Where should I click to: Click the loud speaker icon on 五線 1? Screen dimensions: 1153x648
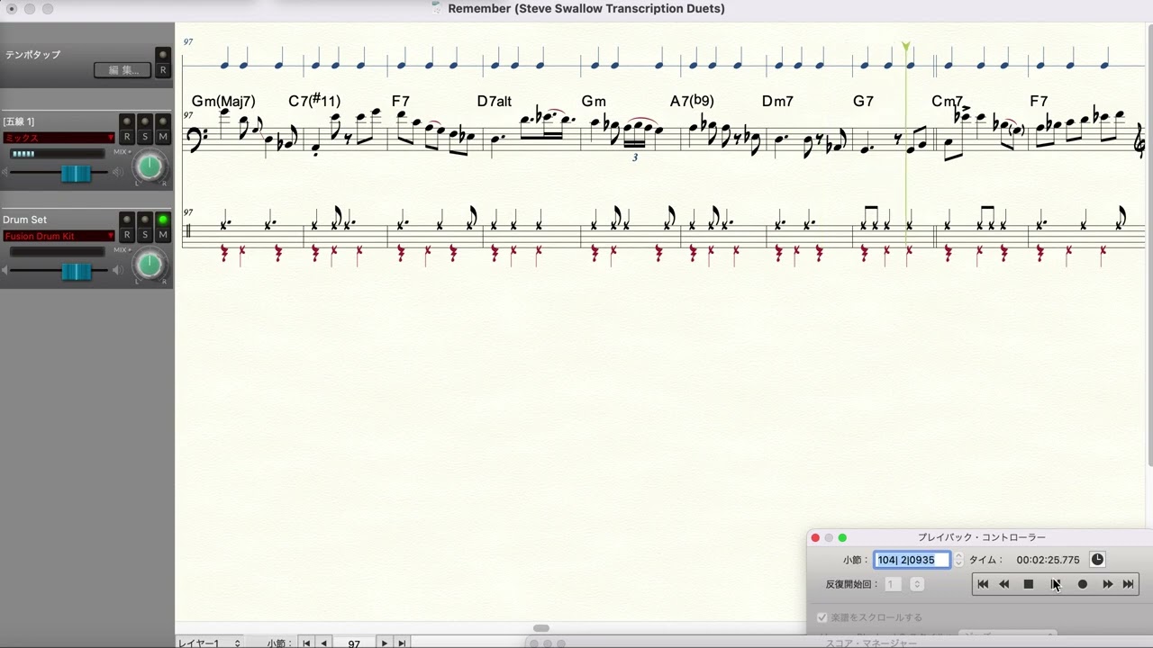click(x=117, y=173)
